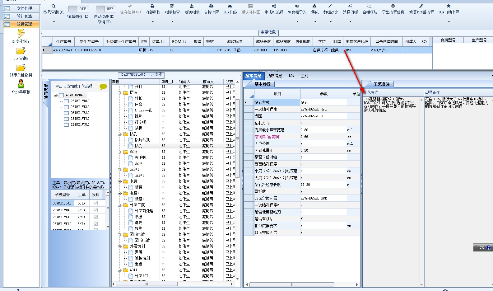
Task: Open 设计算法 sidebar section
Action: tap(21, 16)
